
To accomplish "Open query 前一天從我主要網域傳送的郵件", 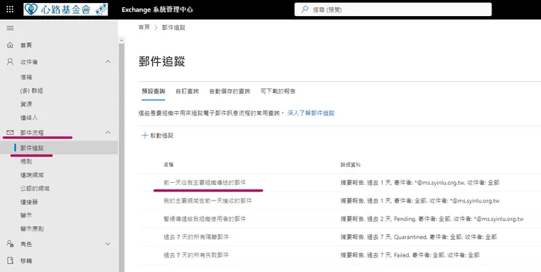I will pyautogui.click(x=205, y=183).
